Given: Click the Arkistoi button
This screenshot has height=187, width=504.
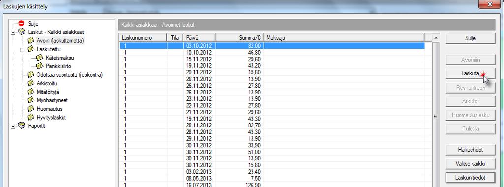Looking at the screenshot, I should coord(470,101).
